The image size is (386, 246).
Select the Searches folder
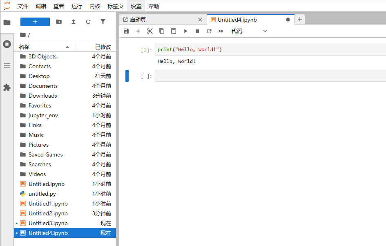tap(65, 165)
